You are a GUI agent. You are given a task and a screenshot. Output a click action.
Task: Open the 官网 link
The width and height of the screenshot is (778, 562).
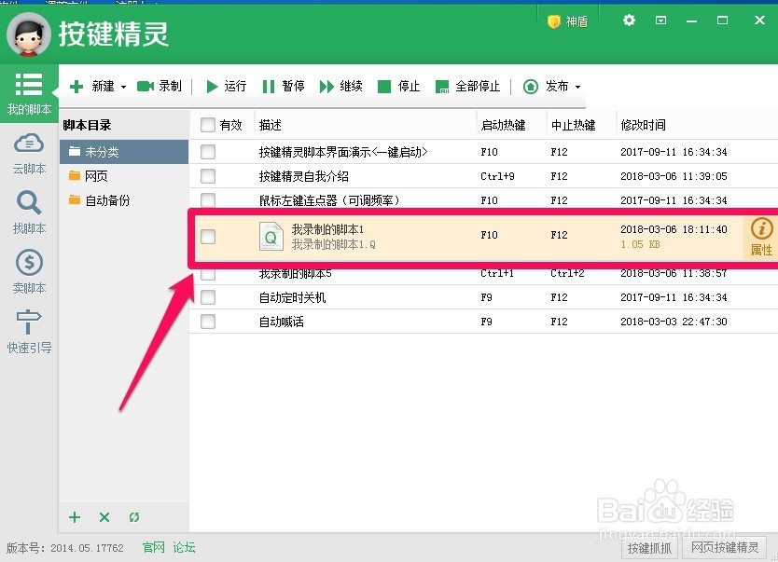153,548
